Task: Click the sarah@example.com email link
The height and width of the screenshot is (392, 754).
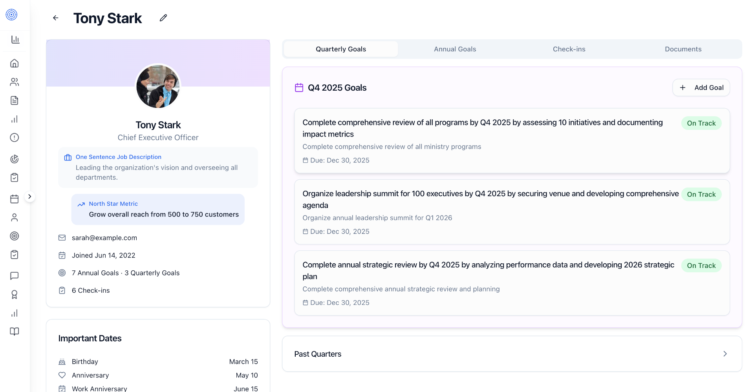Action: [104, 238]
